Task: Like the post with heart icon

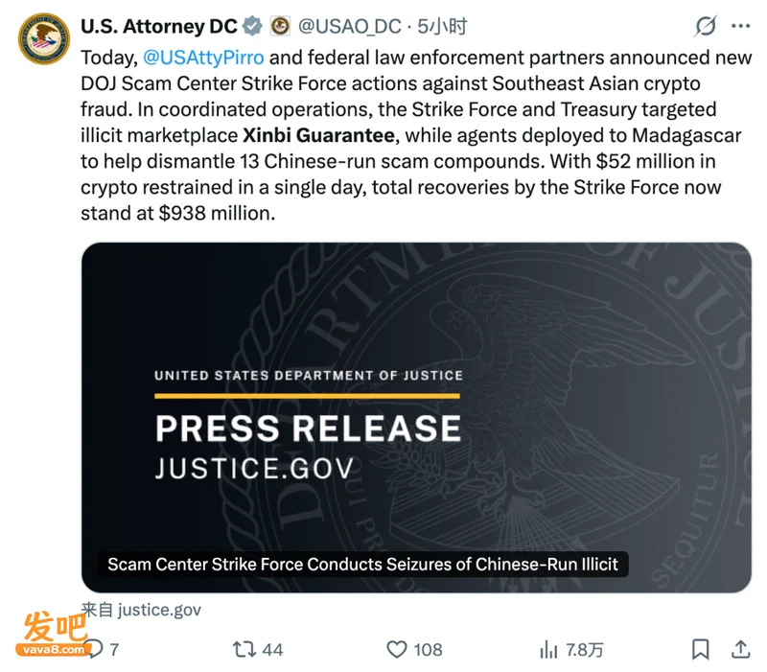Action: click(x=397, y=650)
